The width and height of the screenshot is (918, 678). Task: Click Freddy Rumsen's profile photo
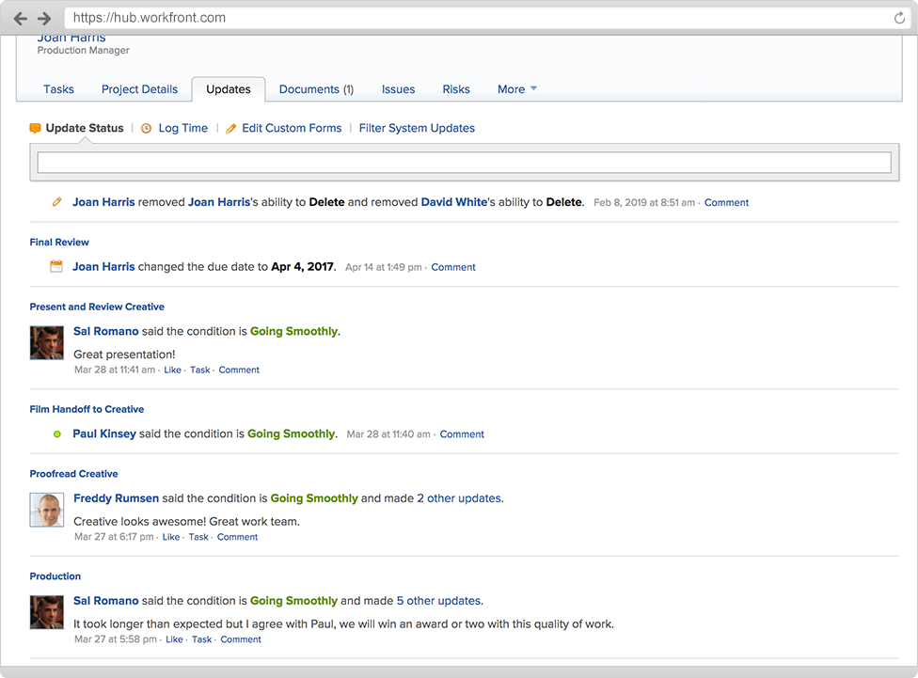tap(47, 509)
